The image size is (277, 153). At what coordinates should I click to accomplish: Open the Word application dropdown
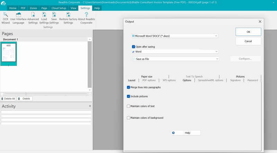(x=175, y=52)
